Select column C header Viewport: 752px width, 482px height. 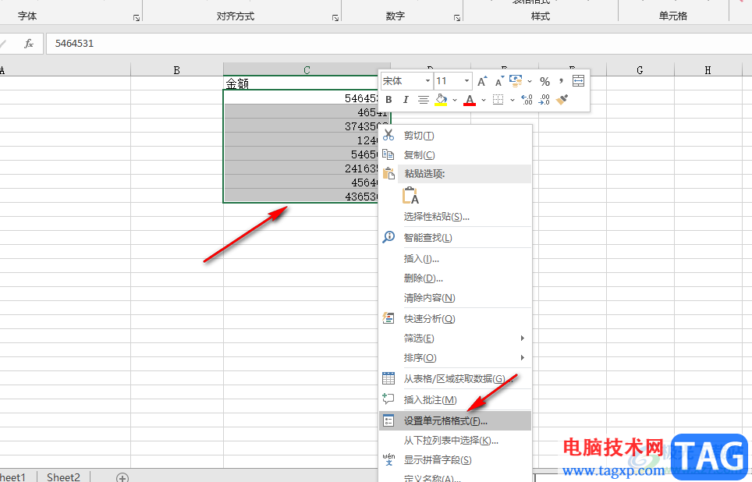[307, 70]
